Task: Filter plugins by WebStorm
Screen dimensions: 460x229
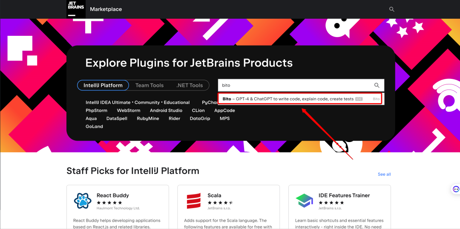Action: point(129,111)
